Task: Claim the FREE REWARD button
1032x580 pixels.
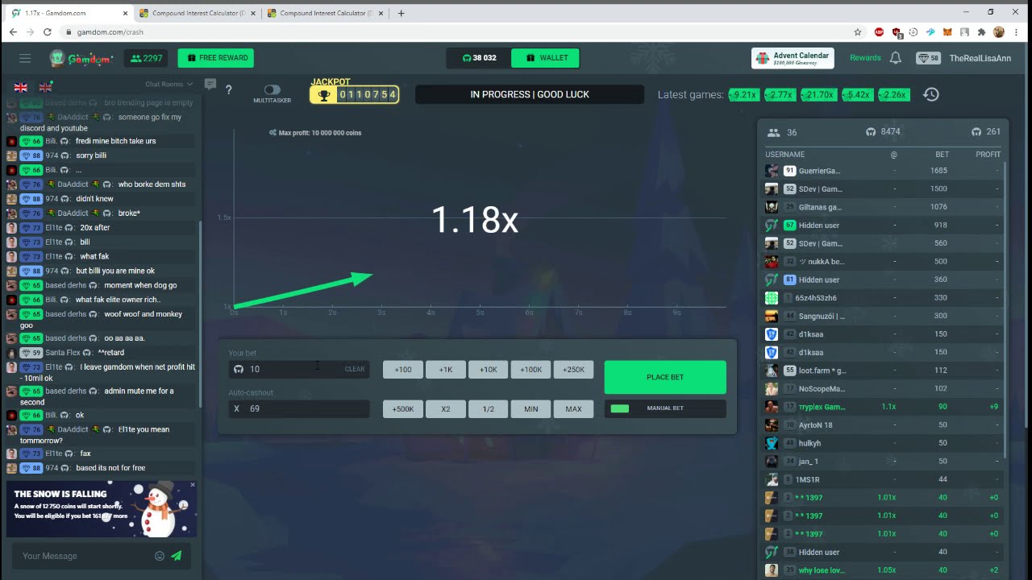Action: point(216,58)
